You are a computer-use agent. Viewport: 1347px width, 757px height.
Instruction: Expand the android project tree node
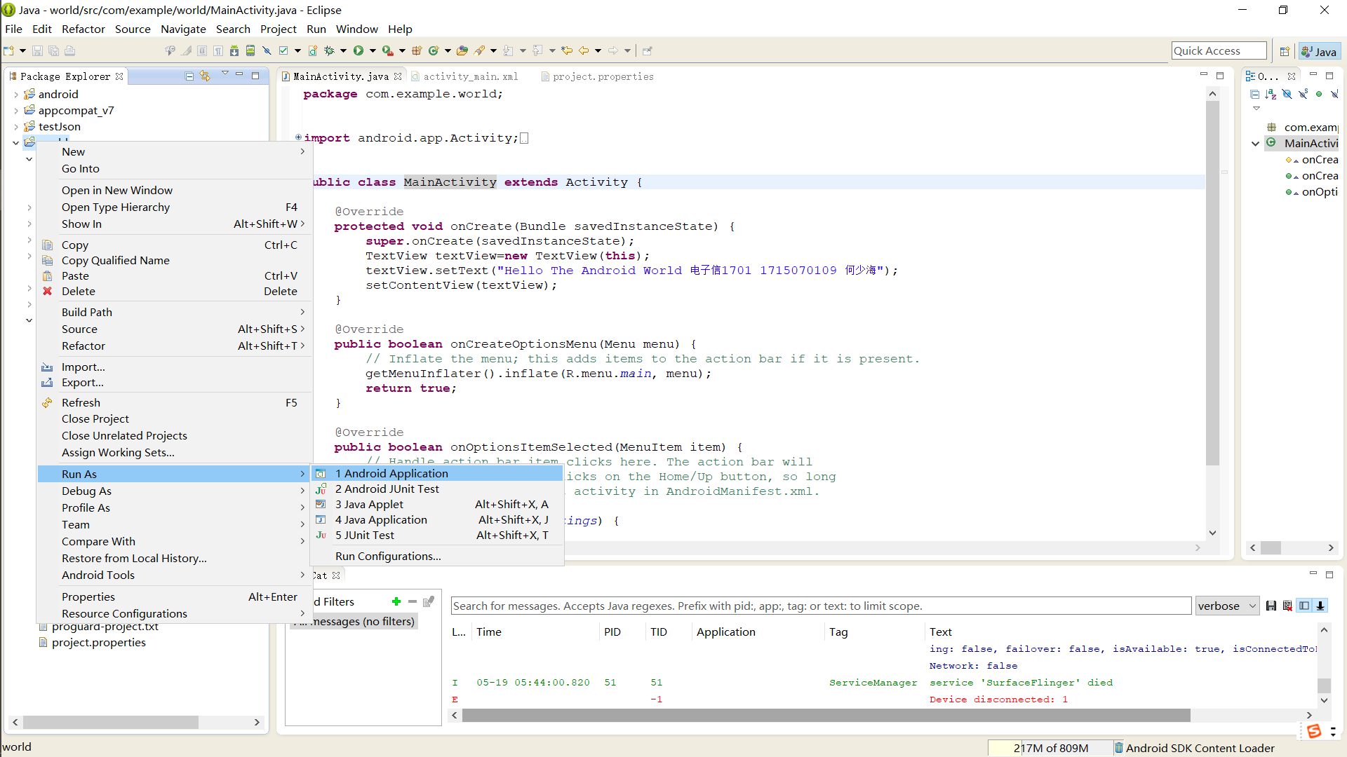(x=16, y=94)
